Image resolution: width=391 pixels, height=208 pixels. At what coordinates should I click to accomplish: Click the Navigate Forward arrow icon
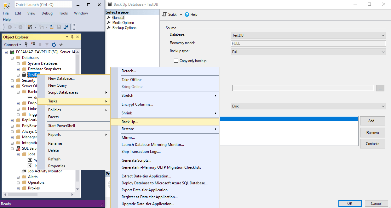pos(20,27)
